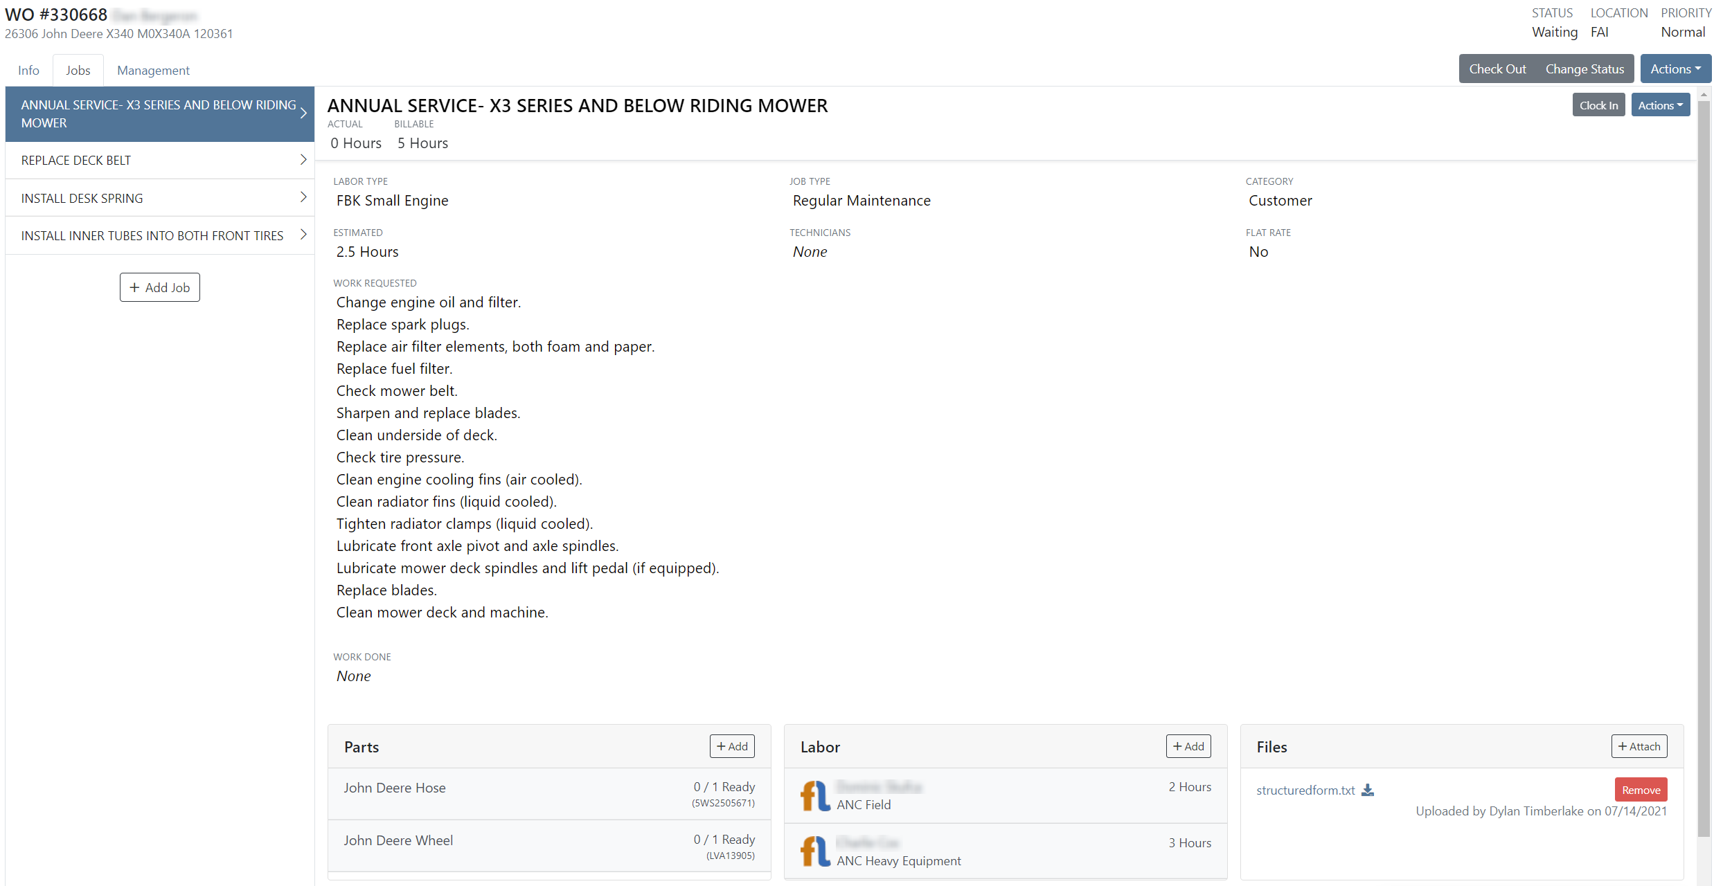Click the 0 Hours actual value

[x=356, y=143]
